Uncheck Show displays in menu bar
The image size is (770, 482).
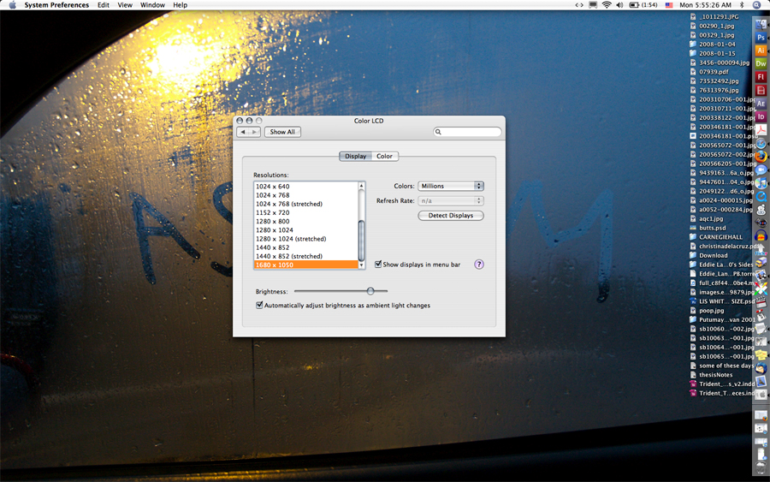pos(379,265)
